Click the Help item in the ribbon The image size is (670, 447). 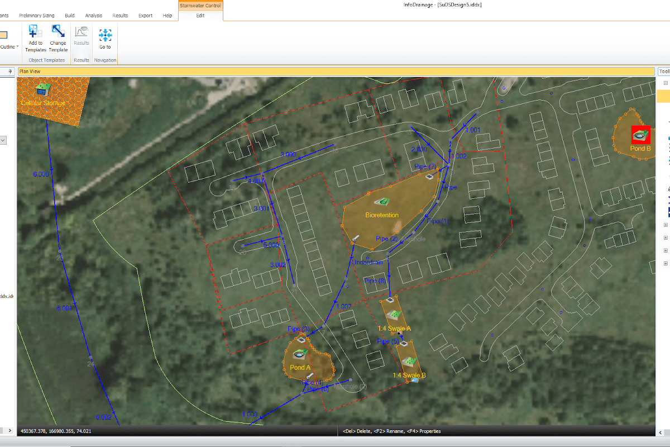pyautogui.click(x=167, y=15)
